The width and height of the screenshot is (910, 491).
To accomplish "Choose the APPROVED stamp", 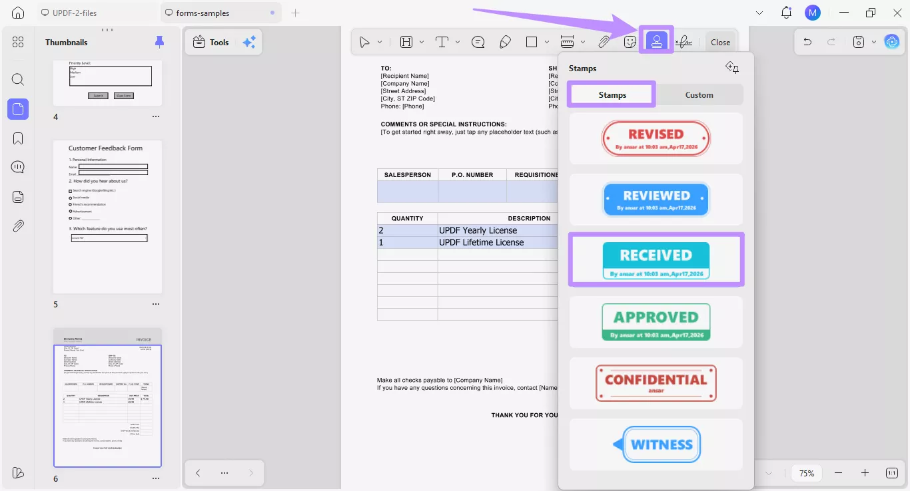I will pos(656,322).
